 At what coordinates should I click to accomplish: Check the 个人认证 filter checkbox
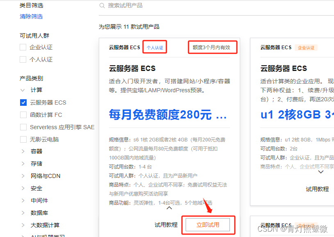[23, 59]
